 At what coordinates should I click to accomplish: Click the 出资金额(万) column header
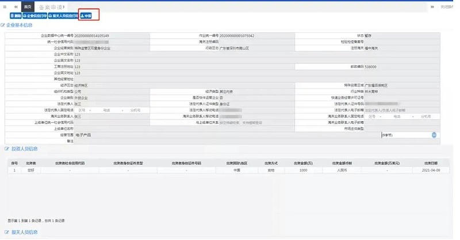tap(304, 163)
